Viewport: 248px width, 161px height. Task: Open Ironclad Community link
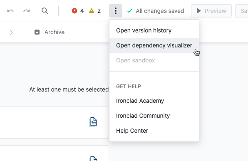pos(154,116)
